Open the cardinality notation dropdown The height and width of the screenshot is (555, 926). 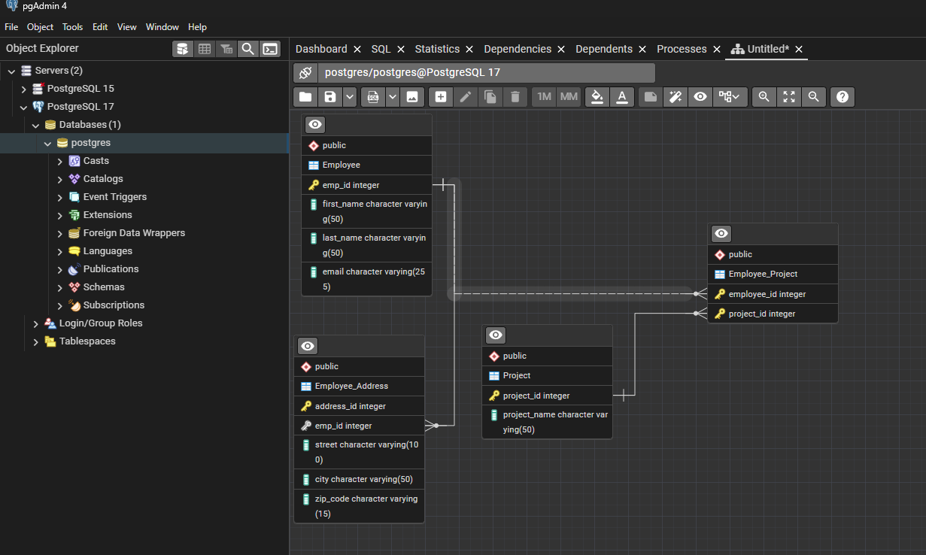click(x=730, y=97)
